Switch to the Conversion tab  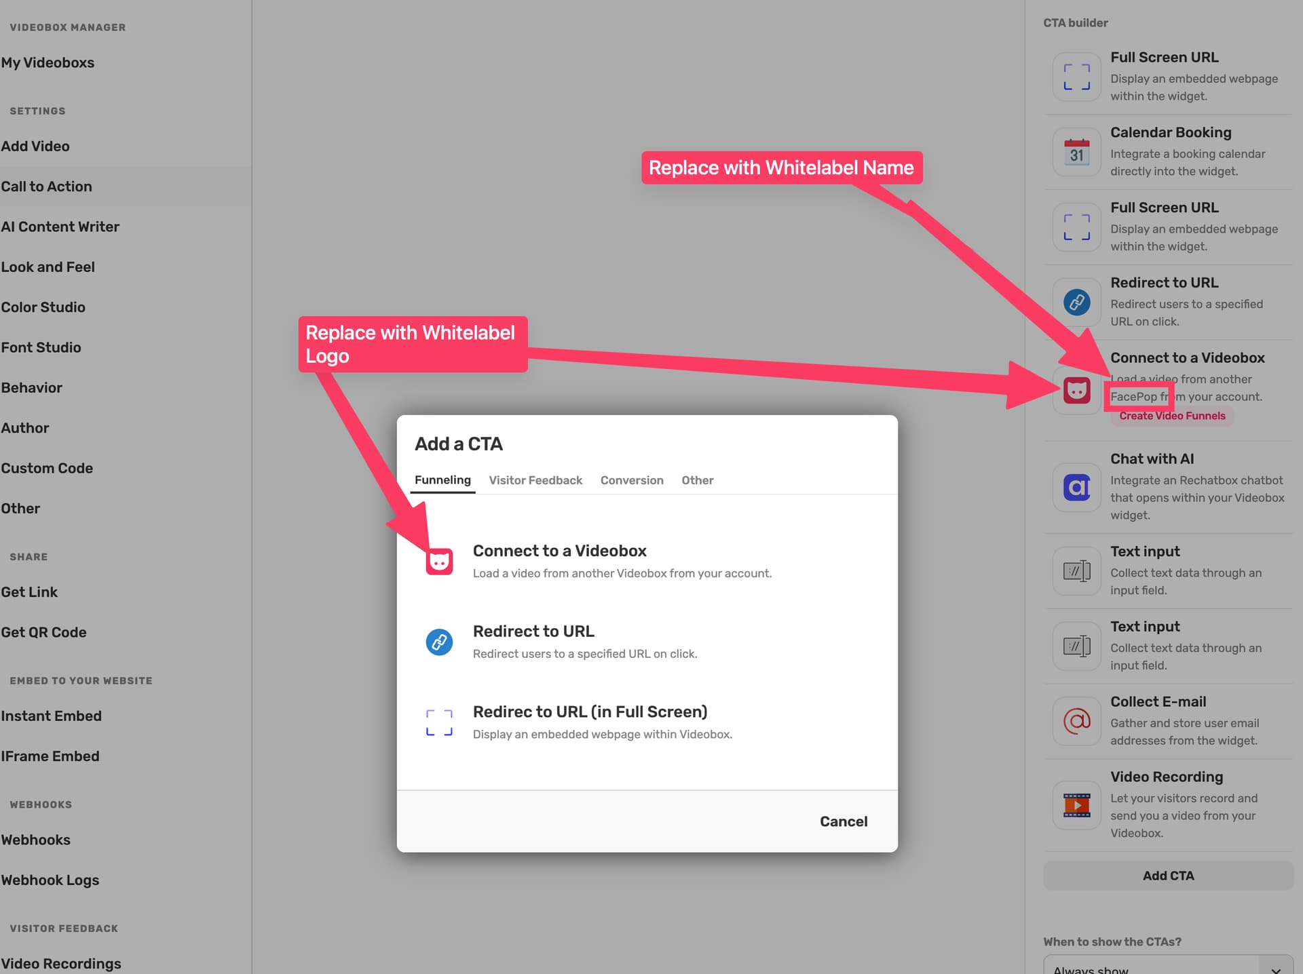632,480
